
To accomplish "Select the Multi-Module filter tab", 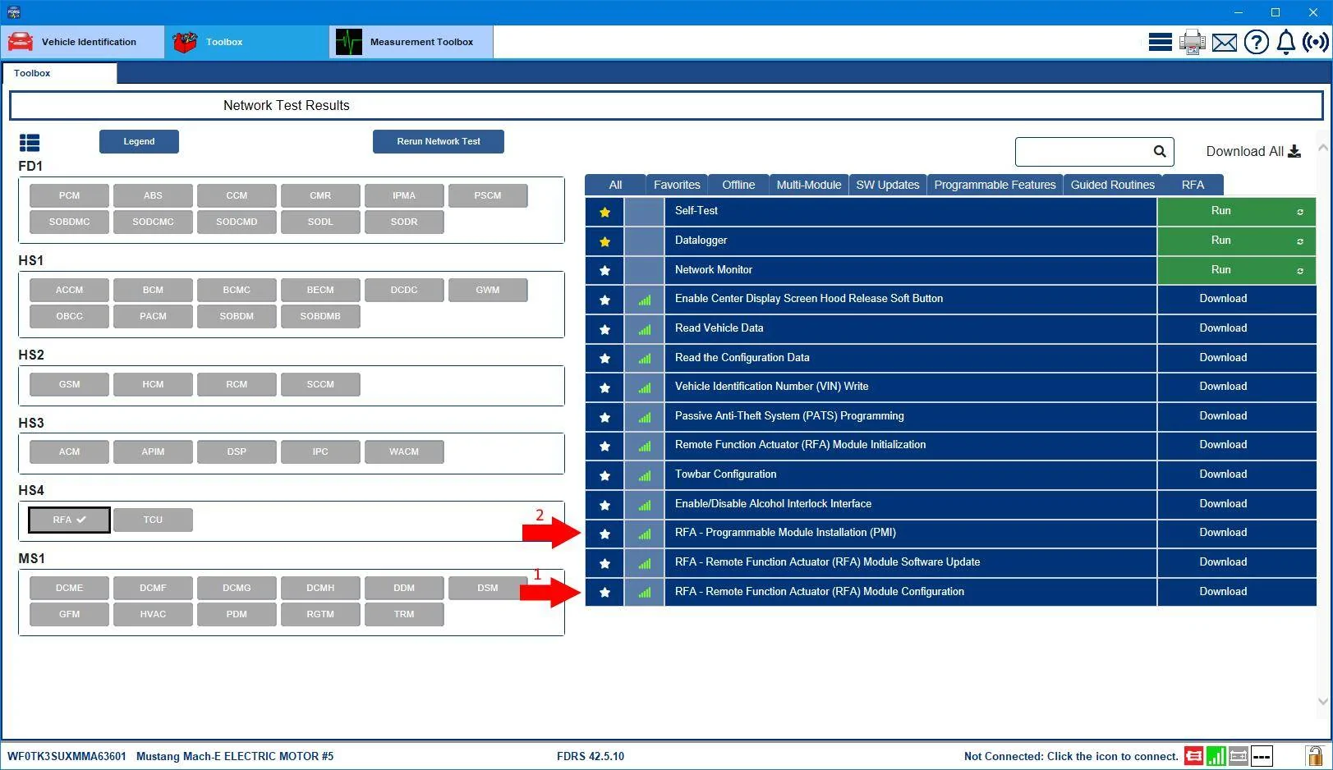I will point(809,185).
